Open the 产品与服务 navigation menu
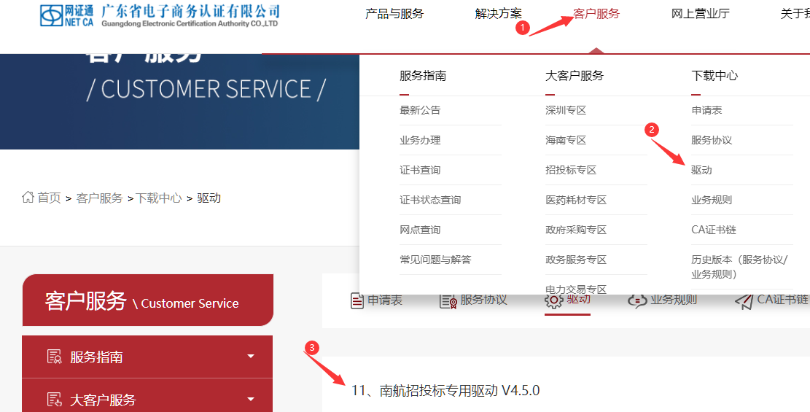The width and height of the screenshot is (810, 412). tap(394, 14)
